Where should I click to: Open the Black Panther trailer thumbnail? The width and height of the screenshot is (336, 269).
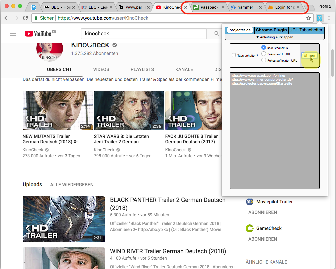(x=63, y=219)
